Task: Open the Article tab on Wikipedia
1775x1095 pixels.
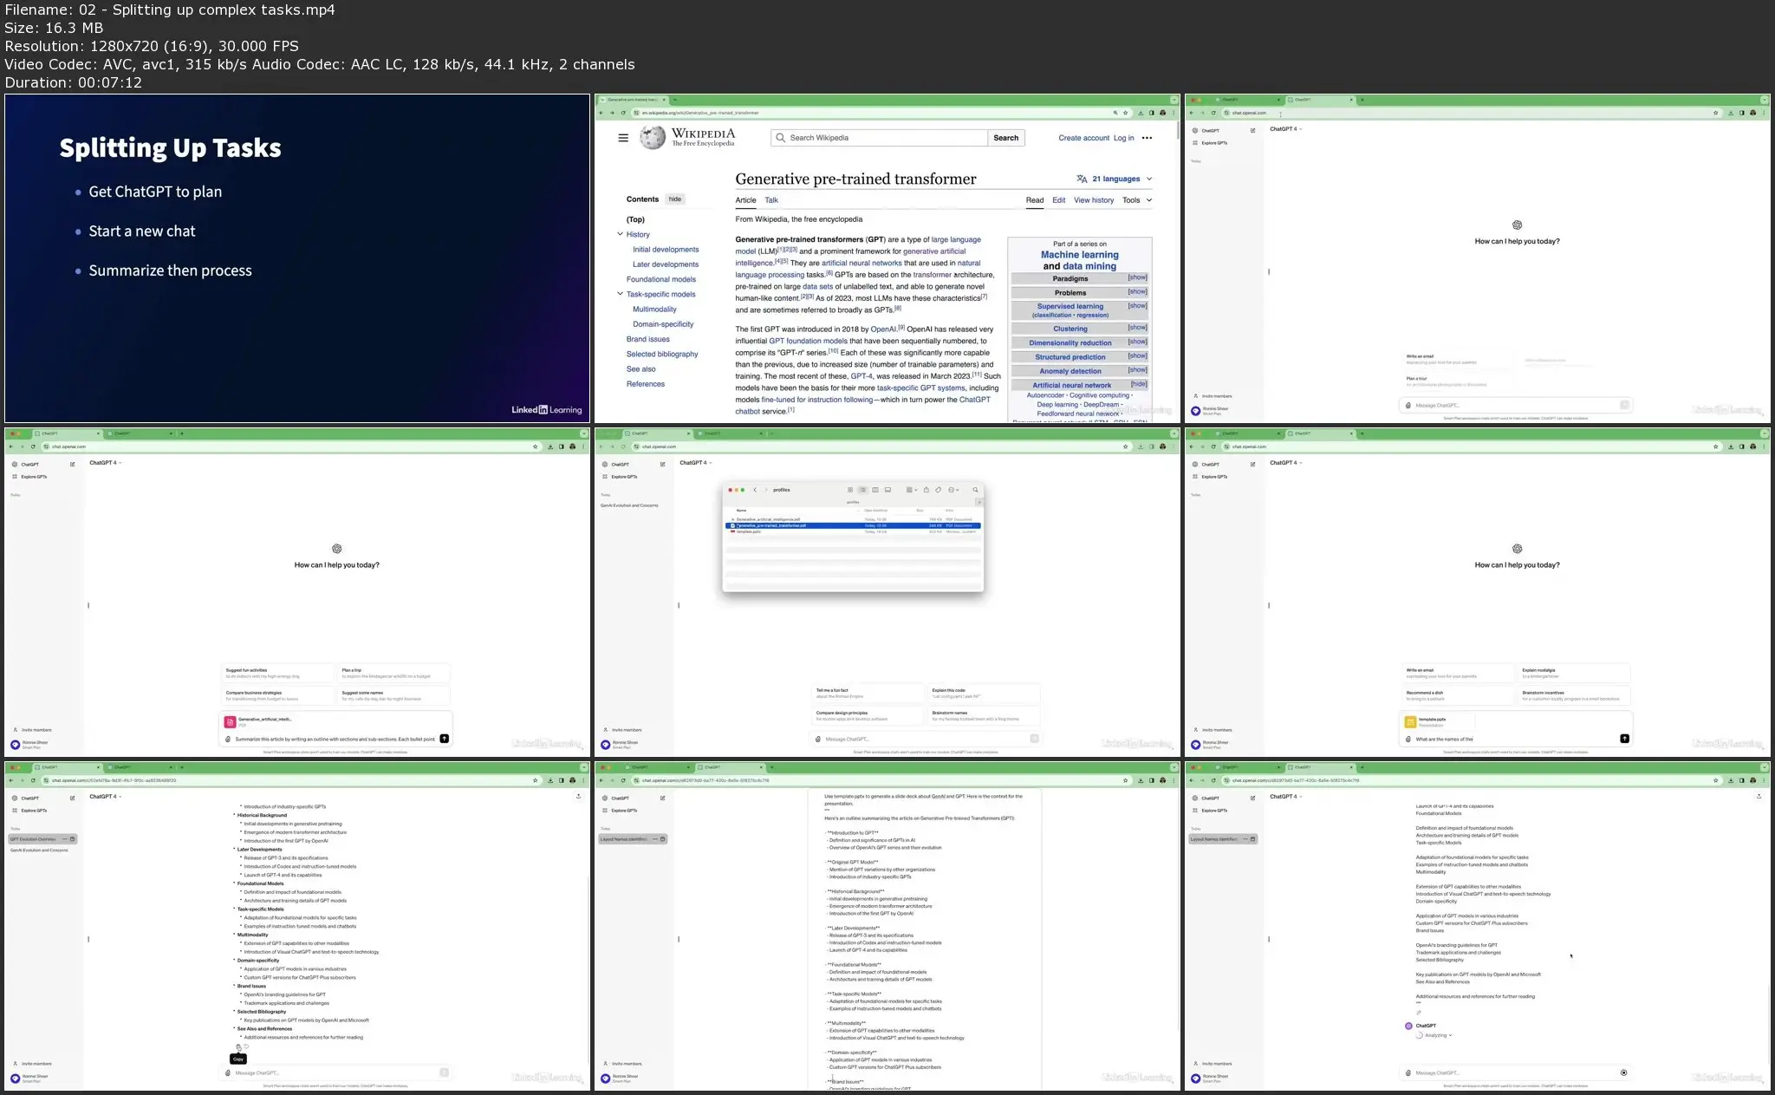Action: (745, 200)
